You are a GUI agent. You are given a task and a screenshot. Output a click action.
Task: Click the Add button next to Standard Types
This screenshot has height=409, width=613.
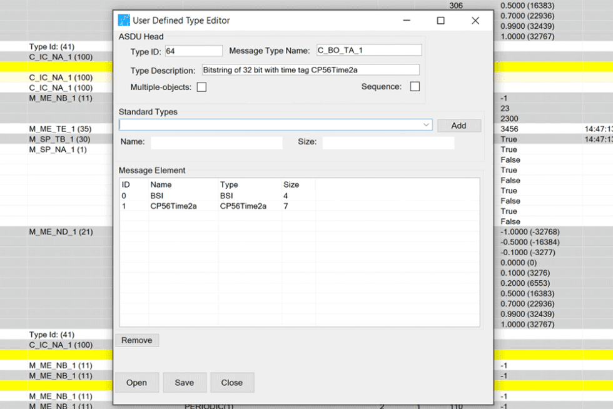[x=459, y=125]
